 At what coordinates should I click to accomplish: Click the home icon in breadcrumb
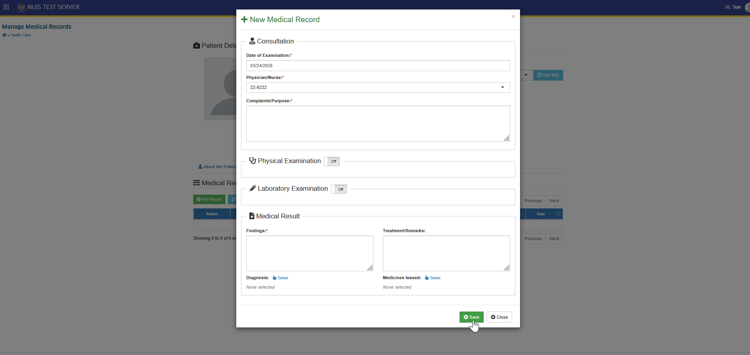[x=4, y=35]
